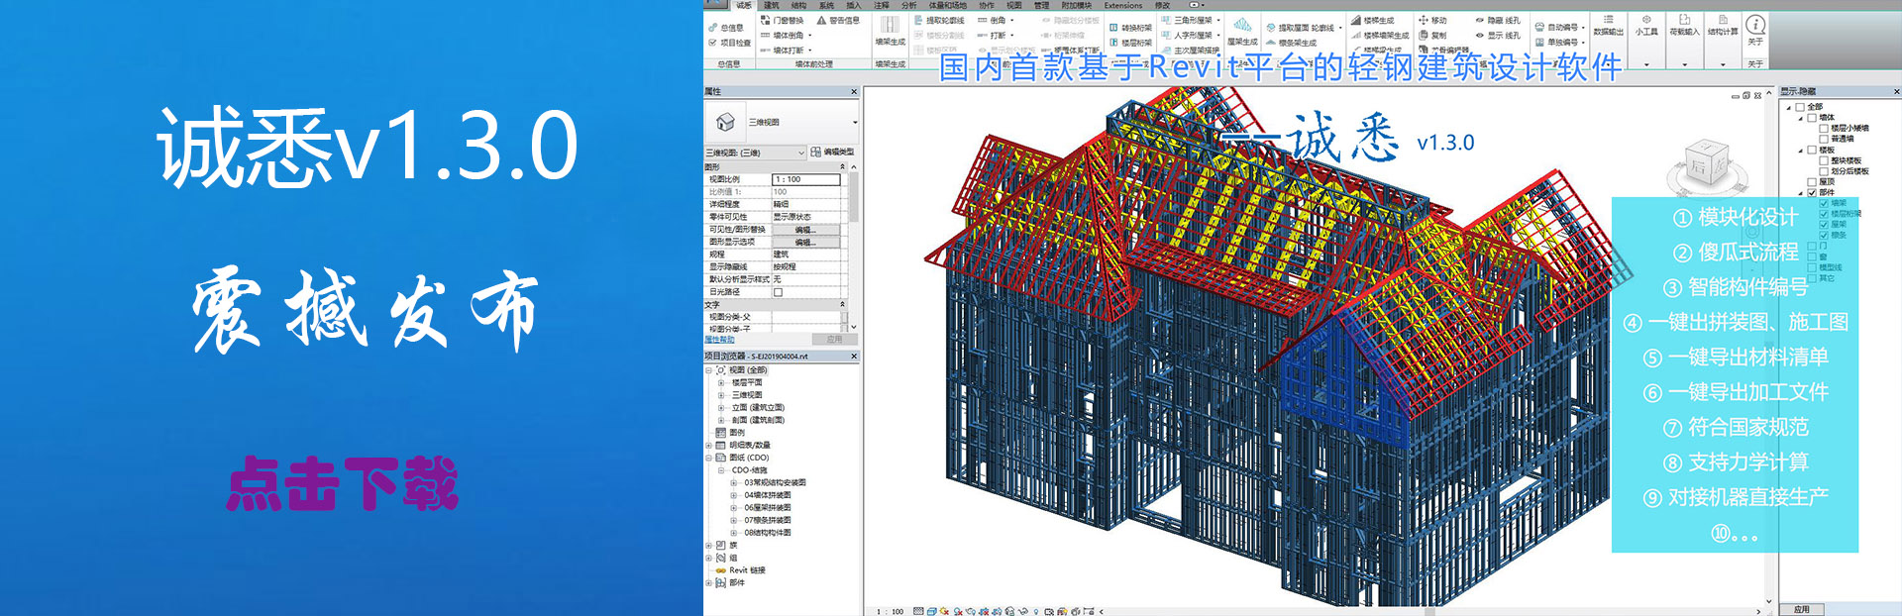Open the 门窗替换 door-window replace tool
Viewport: 1902px width, 616px height.
783,20
